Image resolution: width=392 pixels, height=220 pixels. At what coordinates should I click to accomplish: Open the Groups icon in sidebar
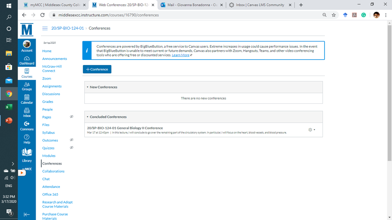pos(27,86)
